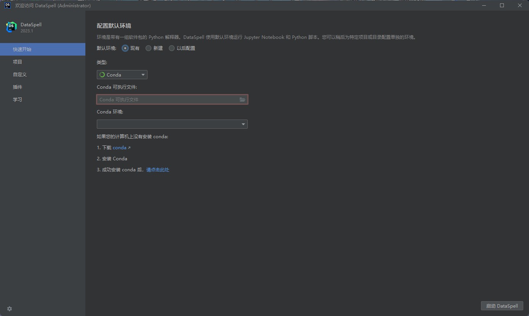Click the 类型: label

click(x=102, y=62)
